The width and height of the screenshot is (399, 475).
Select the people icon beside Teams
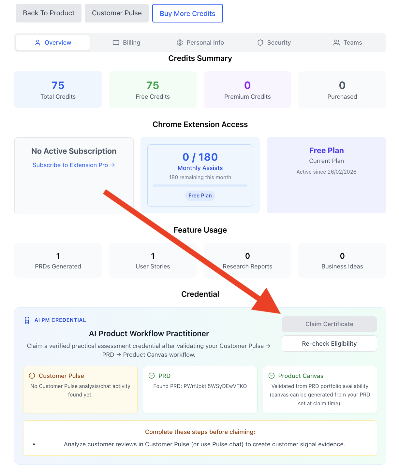[x=336, y=42]
